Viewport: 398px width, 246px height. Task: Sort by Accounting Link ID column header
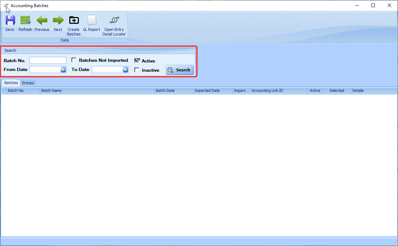click(x=279, y=91)
